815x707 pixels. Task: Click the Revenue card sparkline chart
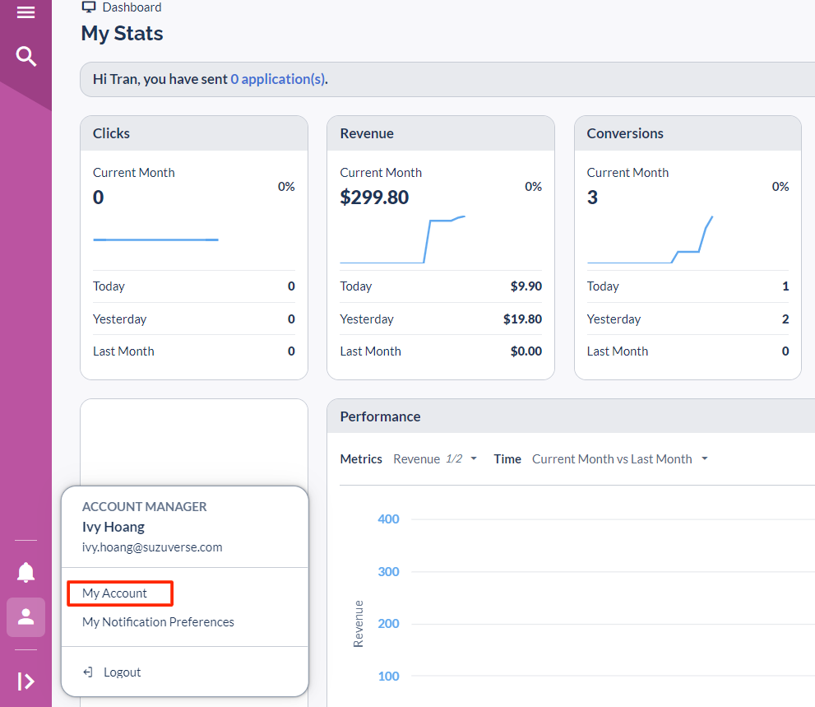click(x=403, y=240)
